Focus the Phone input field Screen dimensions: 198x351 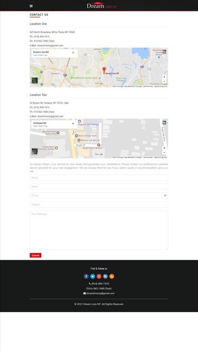tap(99, 196)
